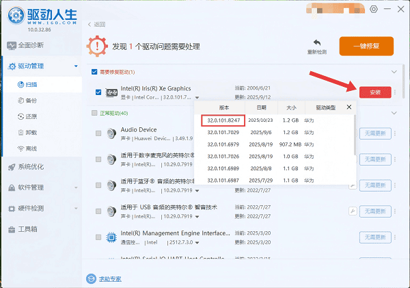
Task: Close the driver version list popup
Action: pos(348,107)
